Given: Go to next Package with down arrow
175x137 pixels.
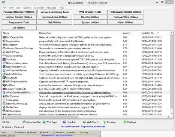Looking at the screenshot, I should 130,122.
